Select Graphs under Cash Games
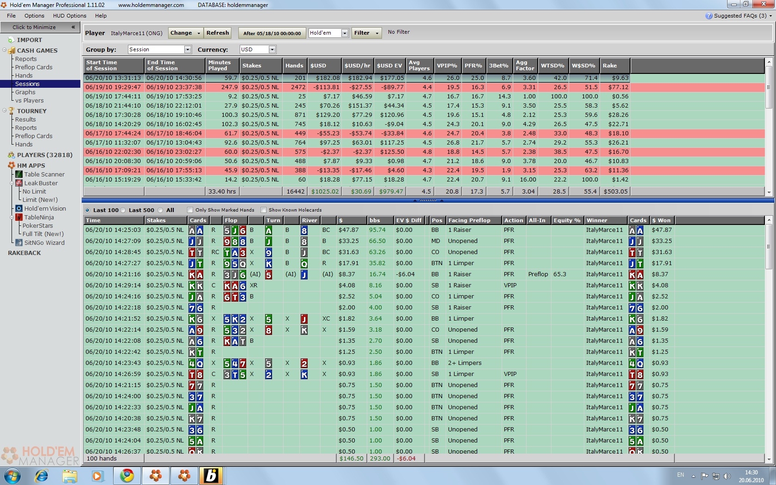Image resolution: width=776 pixels, height=485 pixels. click(25, 92)
